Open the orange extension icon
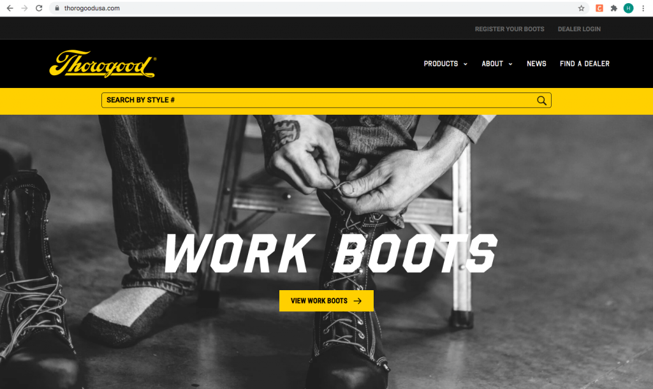 click(599, 8)
